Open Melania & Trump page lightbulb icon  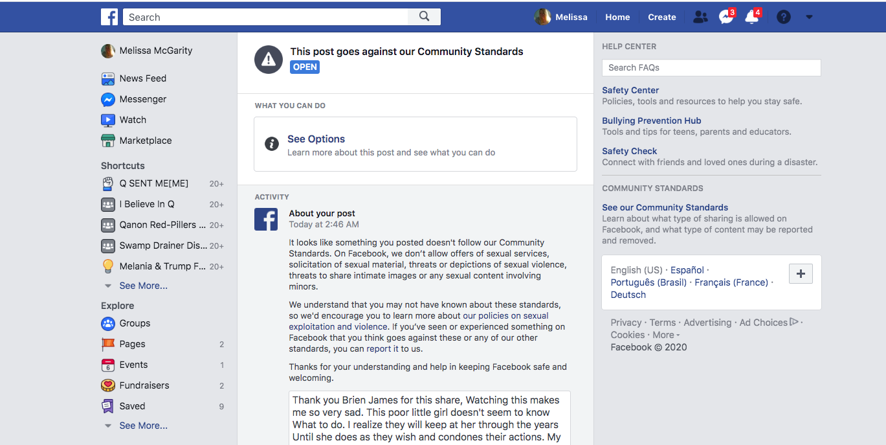click(108, 266)
